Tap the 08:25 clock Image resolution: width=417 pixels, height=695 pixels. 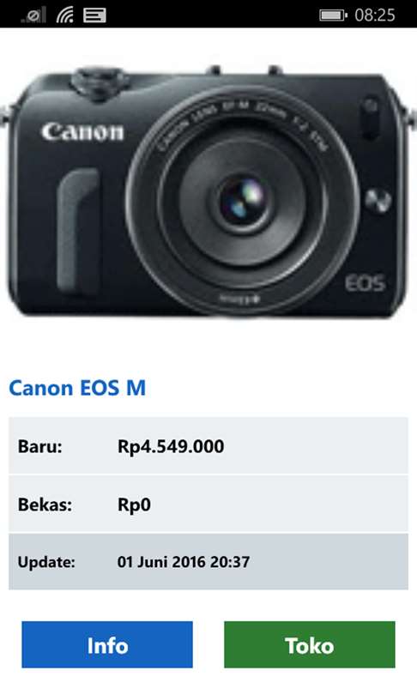[374, 15]
